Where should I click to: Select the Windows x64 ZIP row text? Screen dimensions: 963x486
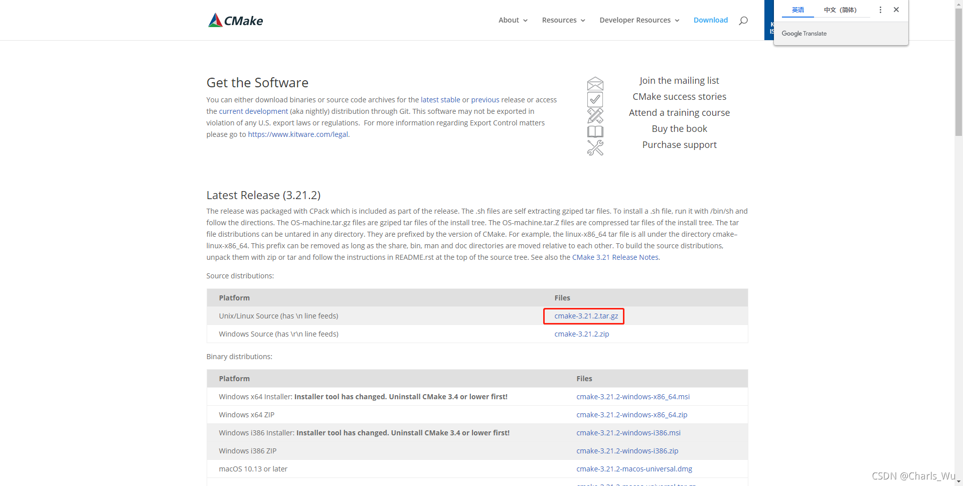pyautogui.click(x=246, y=415)
